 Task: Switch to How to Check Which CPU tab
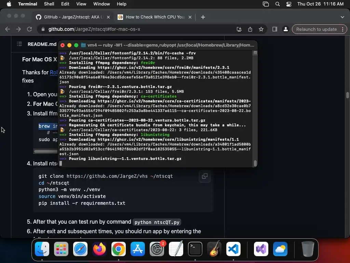[x=154, y=17]
